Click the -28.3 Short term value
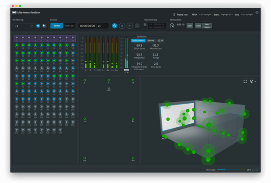Image resolution: width=271 pixels, height=183 pixels. coord(139,45)
